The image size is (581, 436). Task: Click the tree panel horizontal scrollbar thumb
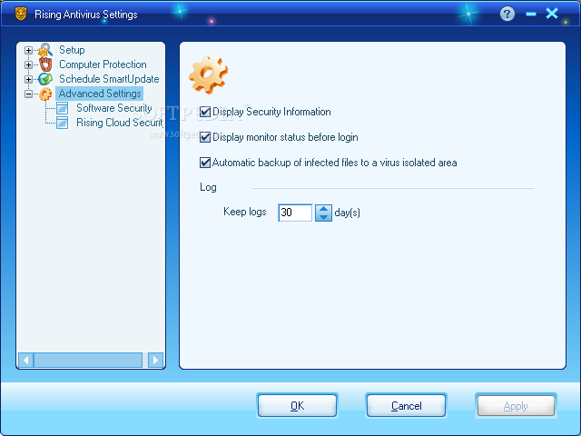point(88,360)
